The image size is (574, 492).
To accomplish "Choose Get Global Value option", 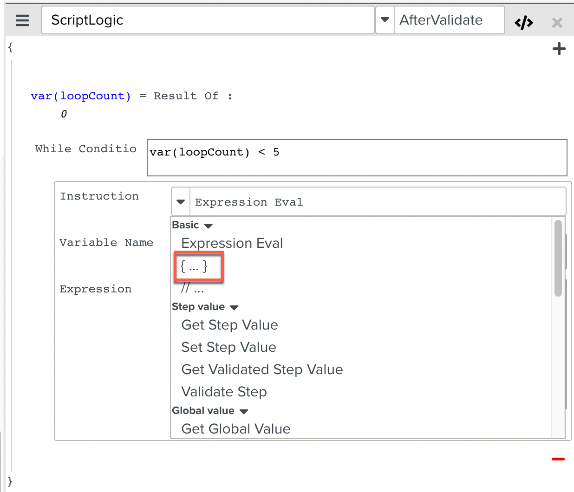I will coord(235,429).
